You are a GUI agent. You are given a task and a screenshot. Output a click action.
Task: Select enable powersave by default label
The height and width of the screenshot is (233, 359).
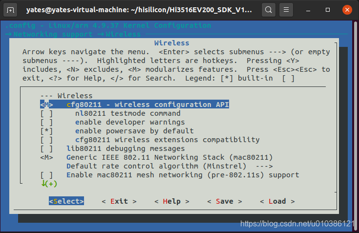point(134,131)
